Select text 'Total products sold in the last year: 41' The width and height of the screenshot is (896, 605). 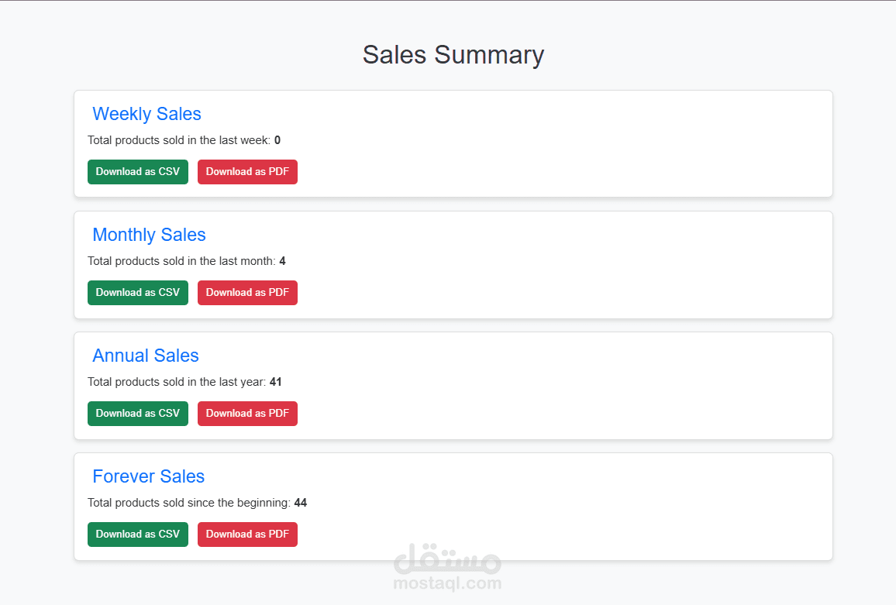184,382
